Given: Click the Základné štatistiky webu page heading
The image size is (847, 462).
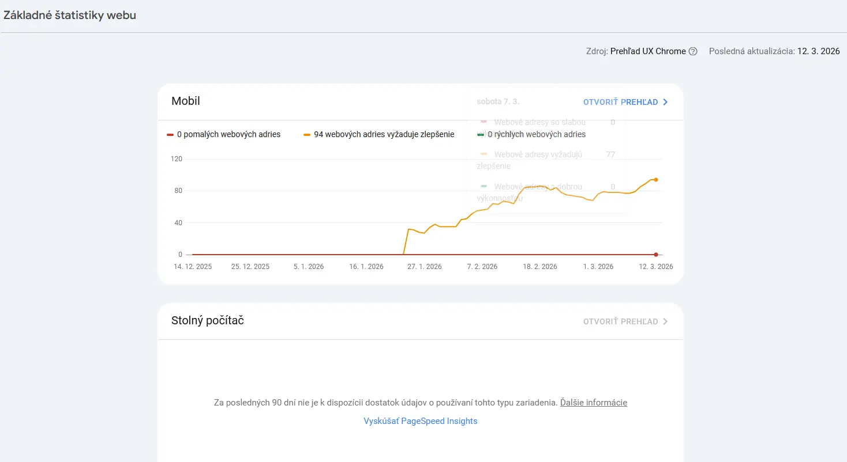Looking at the screenshot, I should [70, 16].
